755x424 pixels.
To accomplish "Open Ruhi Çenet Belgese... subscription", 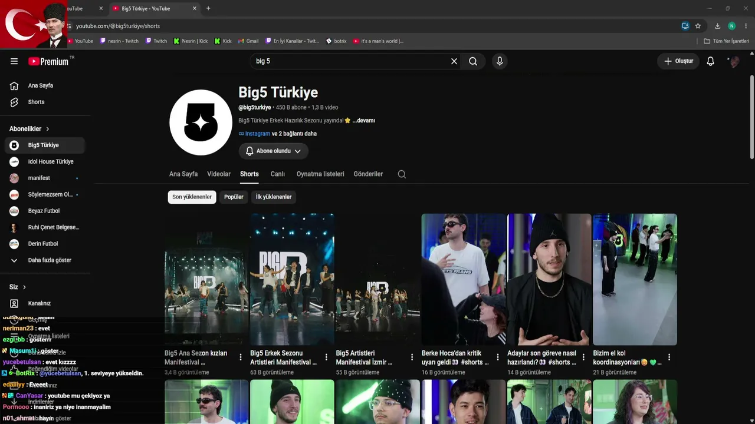I will coord(45,227).
